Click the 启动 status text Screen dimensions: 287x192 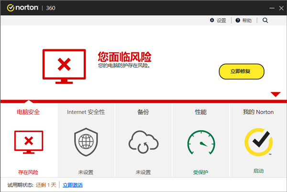coord(258,171)
